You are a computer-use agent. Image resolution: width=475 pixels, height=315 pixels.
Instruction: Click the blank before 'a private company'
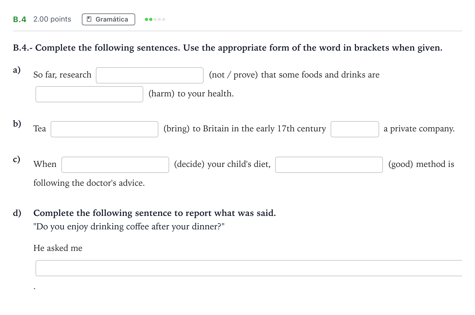click(355, 129)
